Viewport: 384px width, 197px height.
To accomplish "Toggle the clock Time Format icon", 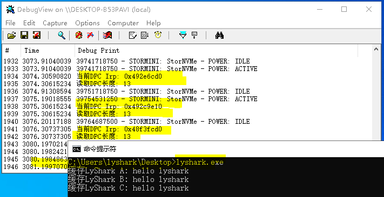I will point(158,36).
